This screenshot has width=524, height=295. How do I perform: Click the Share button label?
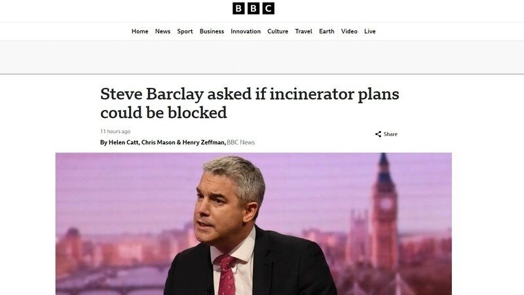(x=390, y=134)
